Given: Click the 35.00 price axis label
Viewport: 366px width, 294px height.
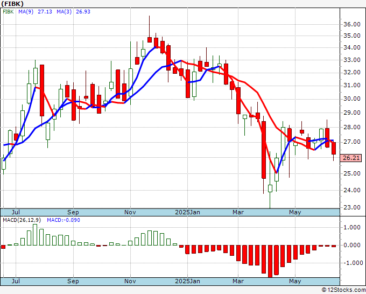Looking at the screenshot, I should [x=352, y=36].
